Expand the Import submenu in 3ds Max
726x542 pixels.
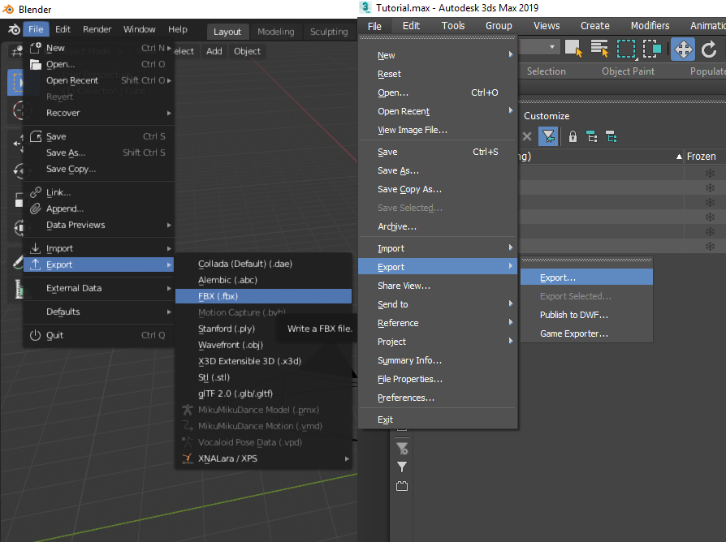pyautogui.click(x=390, y=247)
